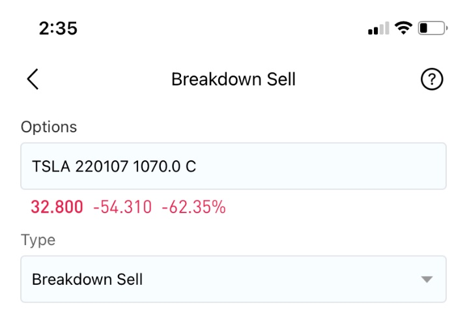467x322 pixels.
Task: Tap the 32.800 option price
Action: pyautogui.click(x=57, y=207)
